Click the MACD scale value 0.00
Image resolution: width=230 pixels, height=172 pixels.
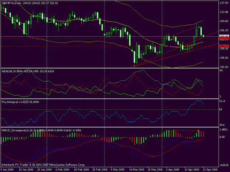(222, 137)
